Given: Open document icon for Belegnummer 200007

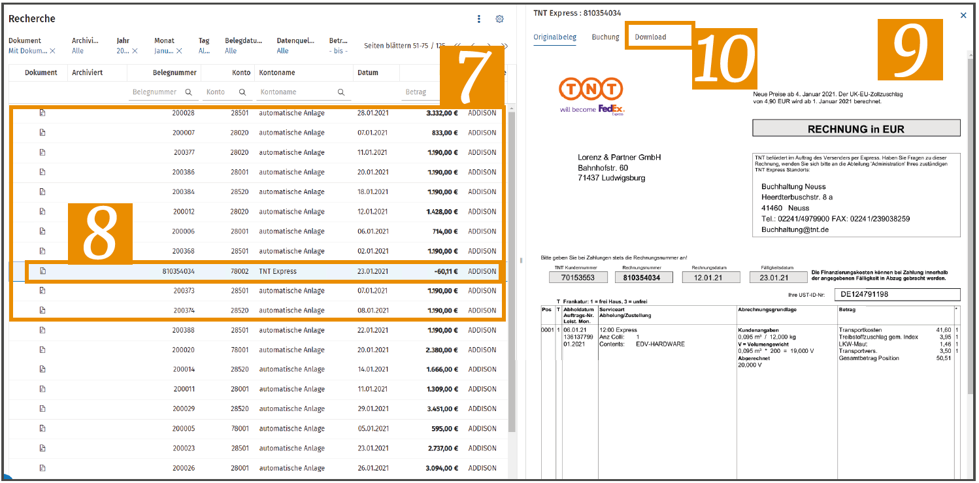Looking at the screenshot, I should click(x=42, y=133).
